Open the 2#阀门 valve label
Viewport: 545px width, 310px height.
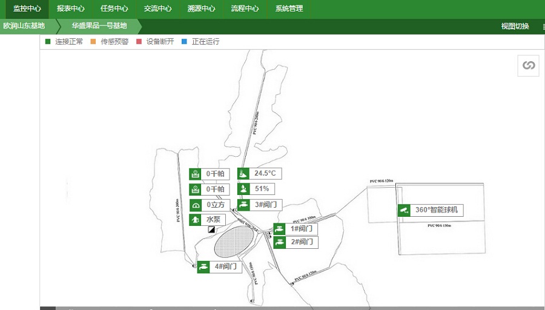(302, 242)
